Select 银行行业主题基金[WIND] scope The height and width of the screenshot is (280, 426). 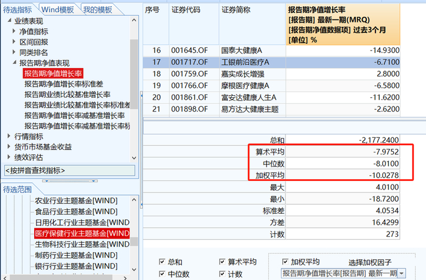click(x=76, y=266)
